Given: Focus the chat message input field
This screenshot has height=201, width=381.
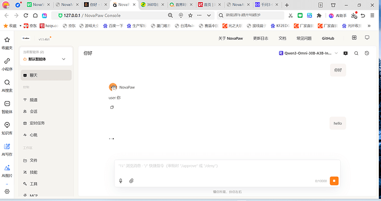Looking at the screenshot, I should [227, 166].
